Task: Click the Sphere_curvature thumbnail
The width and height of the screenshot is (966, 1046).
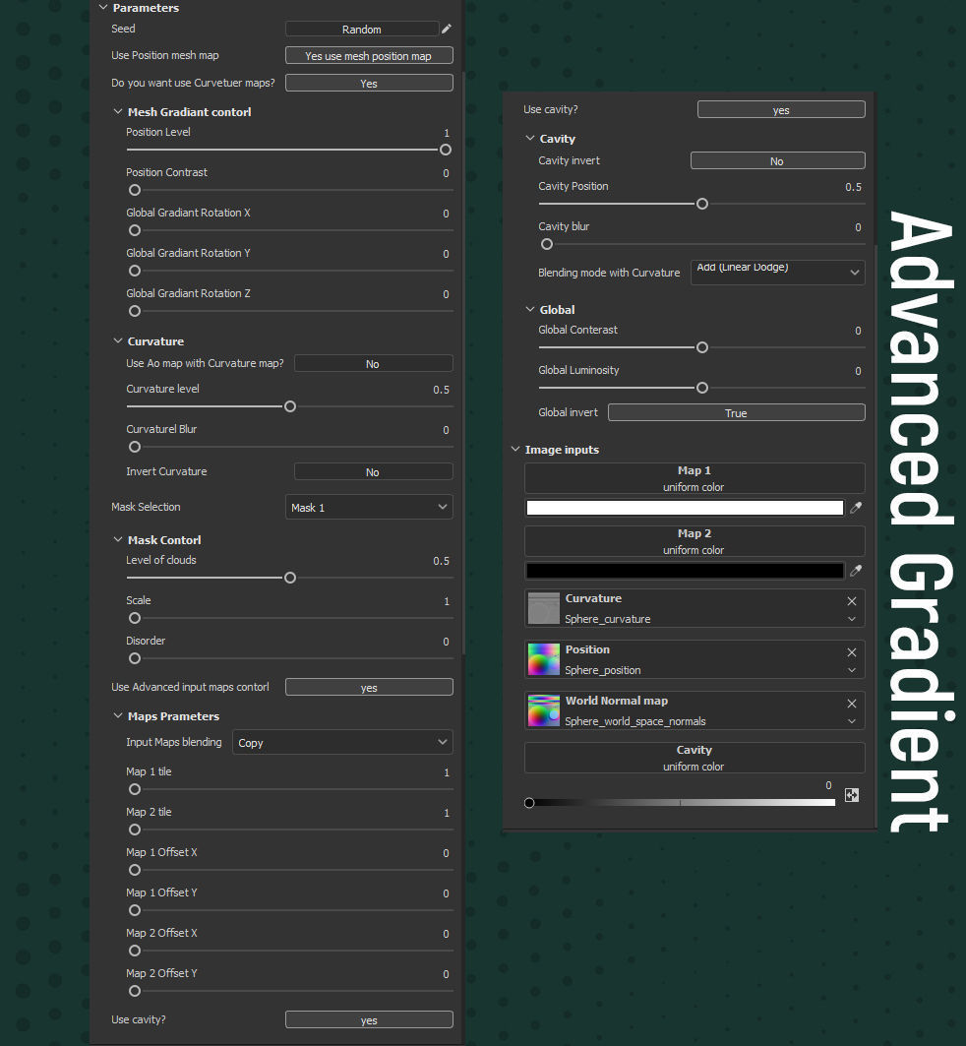Action: pyautogui.click(x=543, y=608)
